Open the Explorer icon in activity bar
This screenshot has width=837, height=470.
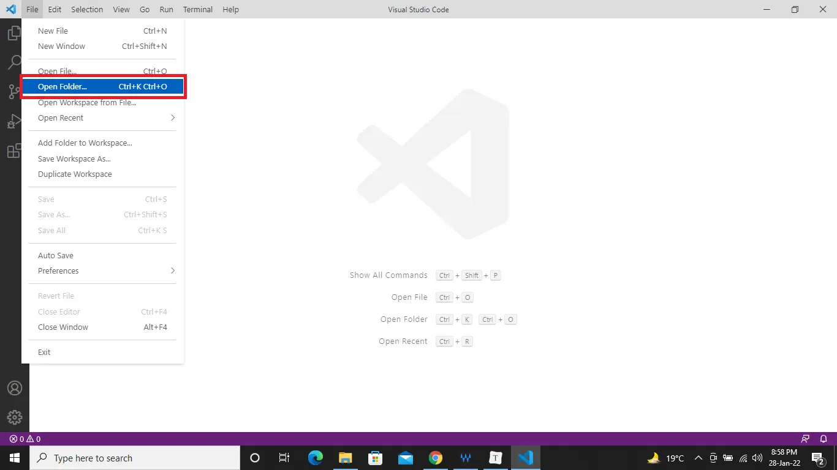(x=14, y=33)
